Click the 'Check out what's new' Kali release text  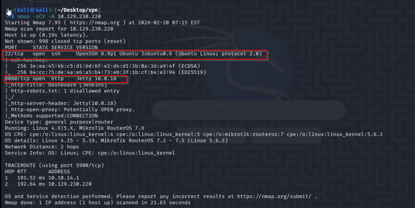249,180
